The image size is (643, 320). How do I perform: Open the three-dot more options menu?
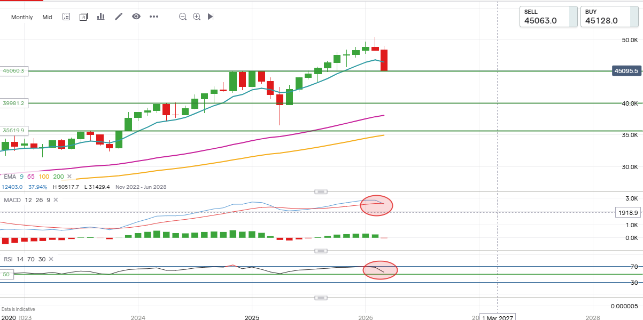tap(154, 17)
